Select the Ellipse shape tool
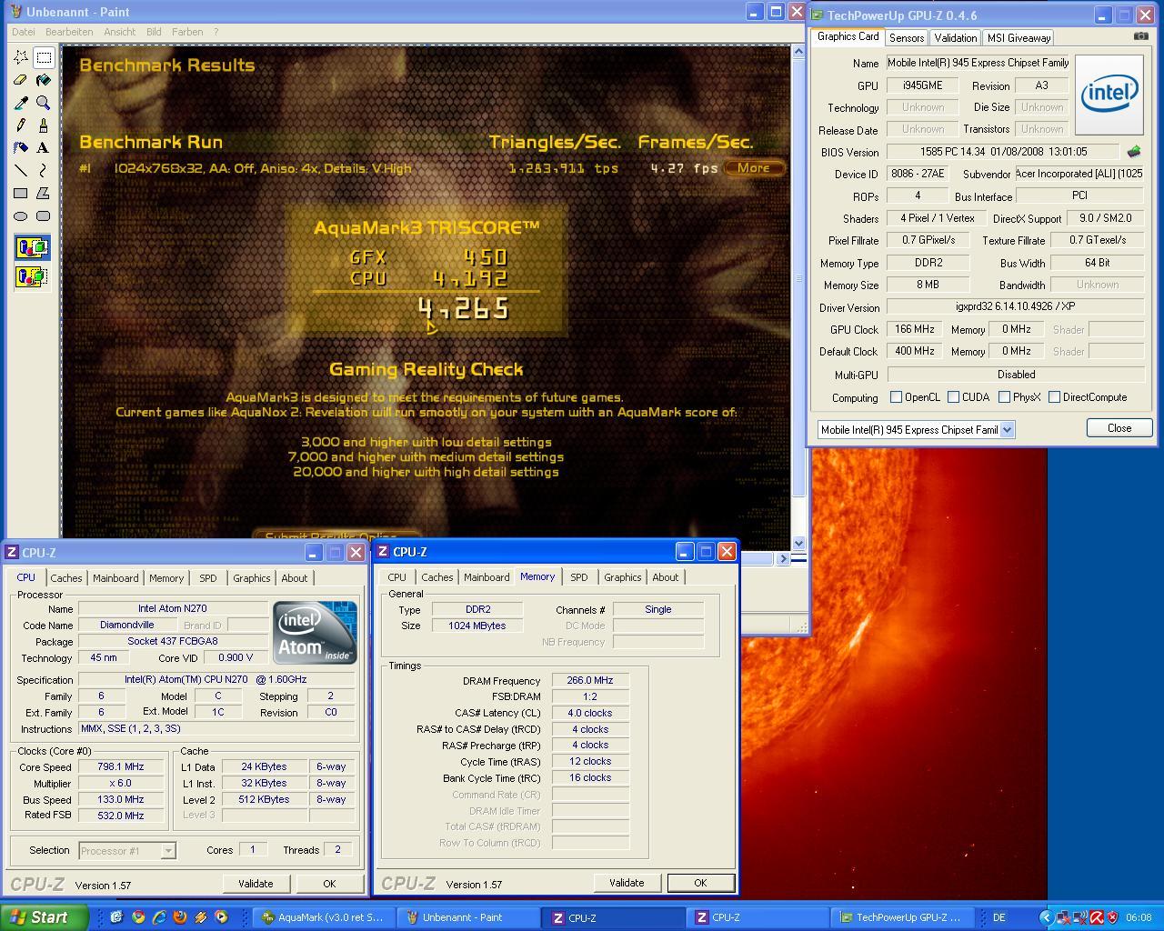The image size is (1164, 931). coord(21,216)
